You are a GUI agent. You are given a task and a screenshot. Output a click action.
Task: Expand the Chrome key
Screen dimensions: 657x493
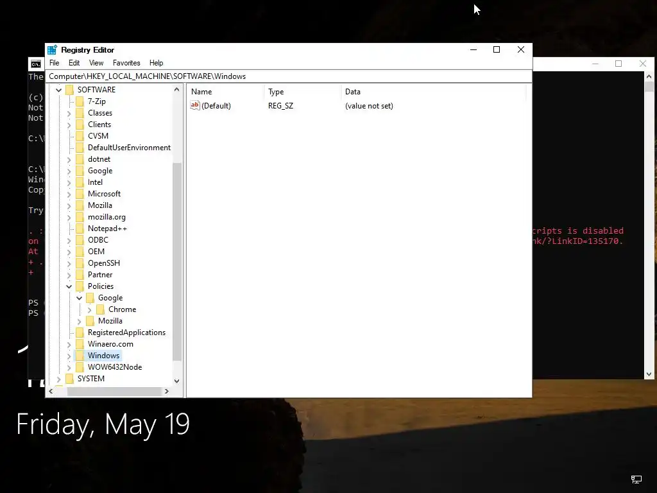point(89,310)
